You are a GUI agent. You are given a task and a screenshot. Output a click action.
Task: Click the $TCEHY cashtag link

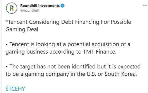[15, 89]
